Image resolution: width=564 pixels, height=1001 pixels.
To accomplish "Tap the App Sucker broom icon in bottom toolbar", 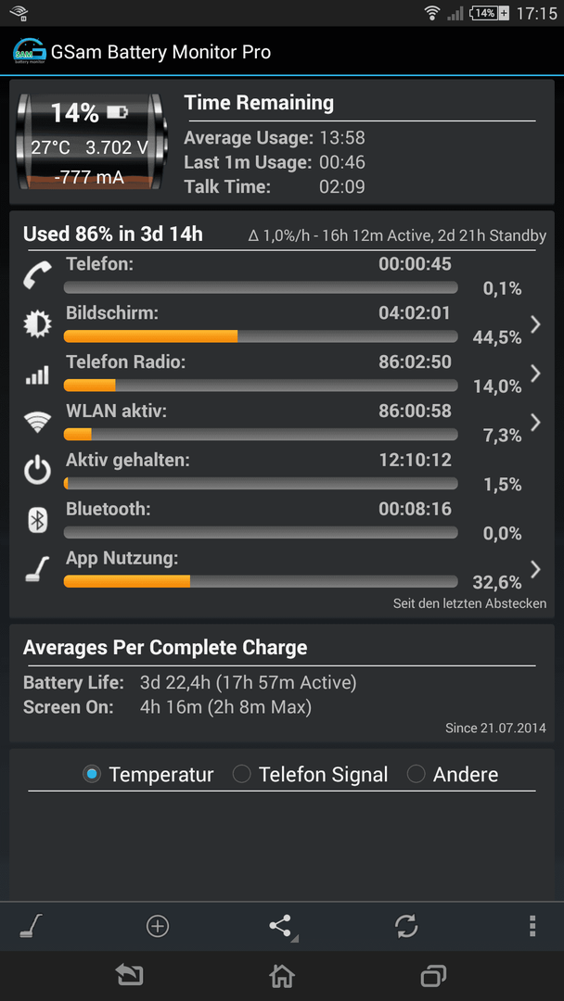I will coord(31,925).
